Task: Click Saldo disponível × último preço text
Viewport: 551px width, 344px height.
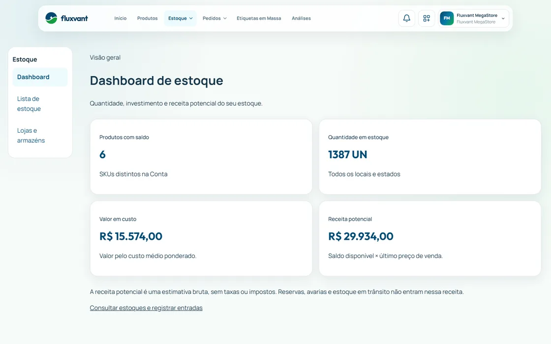Action: (x=385, y=256)
